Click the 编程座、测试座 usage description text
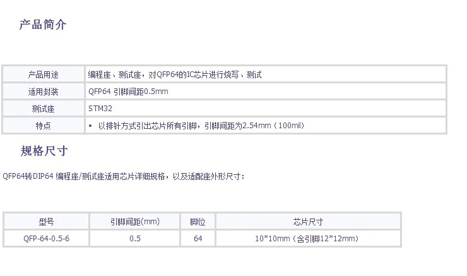Screen dimensions: 467x276 pyautogui.click(x=175, y=75)
